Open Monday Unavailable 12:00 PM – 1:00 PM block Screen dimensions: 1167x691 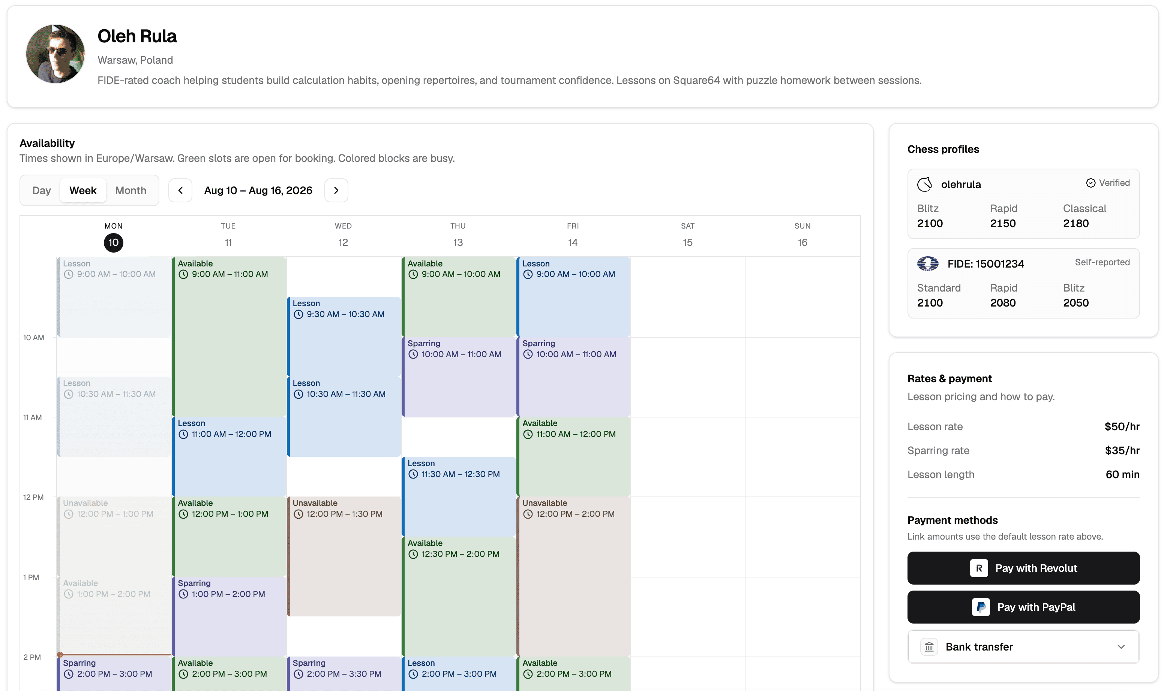(x=114, y=536)
